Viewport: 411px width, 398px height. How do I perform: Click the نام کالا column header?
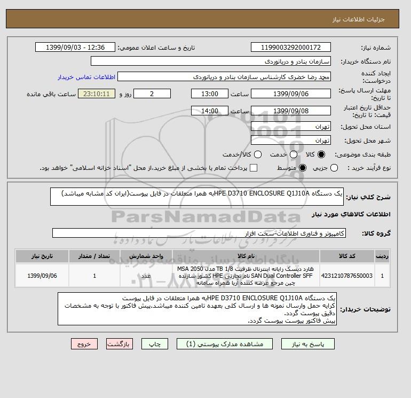pyautogui.click(x=246, y=256)
